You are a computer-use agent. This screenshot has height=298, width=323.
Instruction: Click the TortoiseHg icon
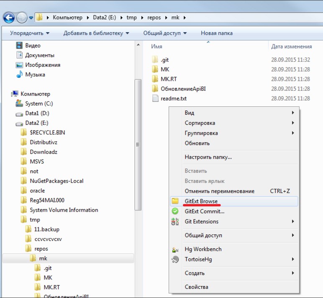click(175, 259)
